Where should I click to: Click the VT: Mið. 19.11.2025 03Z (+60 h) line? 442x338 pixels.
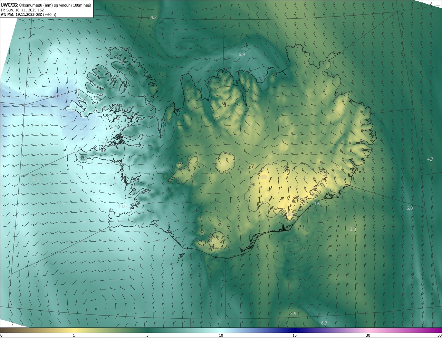click(x=28, y=15)
